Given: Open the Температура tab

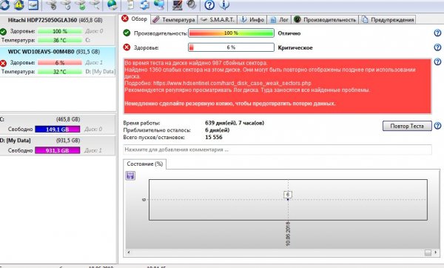Looking at the screenshot, I should [x=174, y=19].
